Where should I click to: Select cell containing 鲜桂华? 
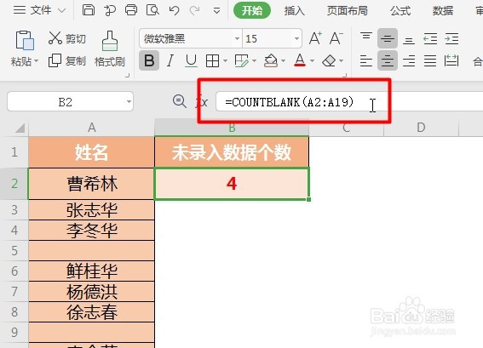click(91, 271)
